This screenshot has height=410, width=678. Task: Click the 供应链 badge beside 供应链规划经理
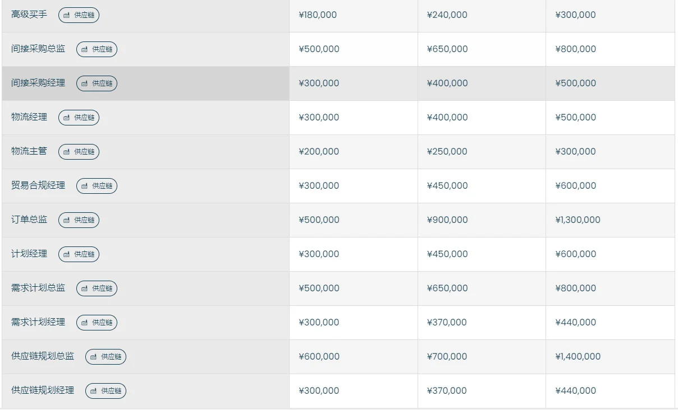tap(106, 391)
